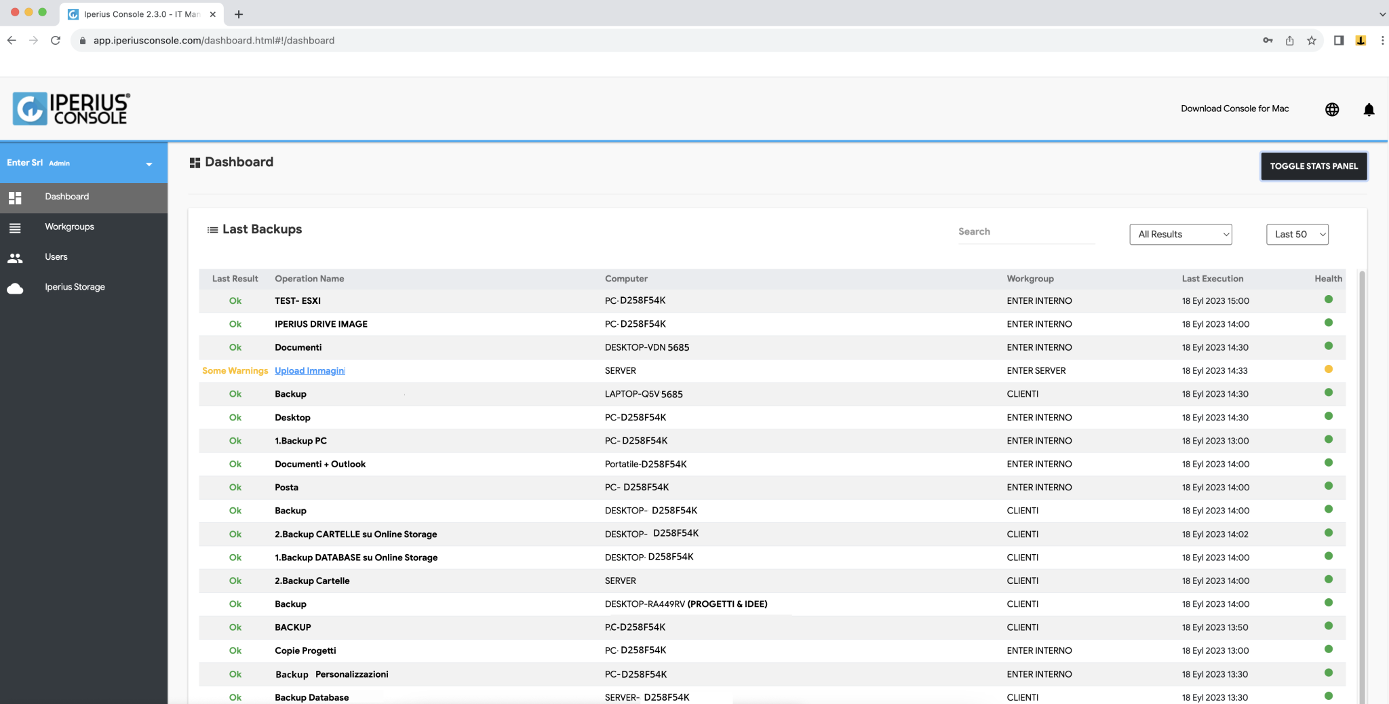Go to Dashboard in the sidebar
Viewport: 1389px width, 704px height.
pyautogui.click(x=83, y=197)
